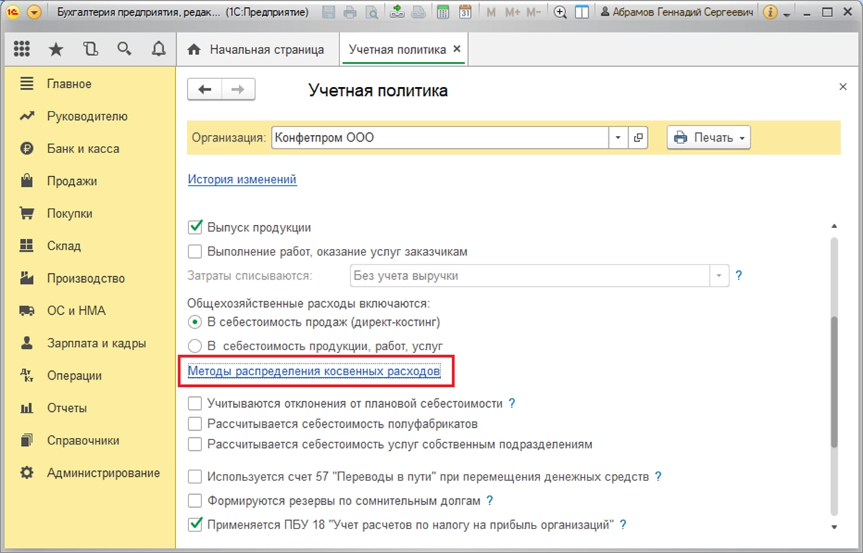This screenshot has height=553, width=863.
Task: Expand 'Затраты списываются' dropdown arrow
Action: click(718, 275)
